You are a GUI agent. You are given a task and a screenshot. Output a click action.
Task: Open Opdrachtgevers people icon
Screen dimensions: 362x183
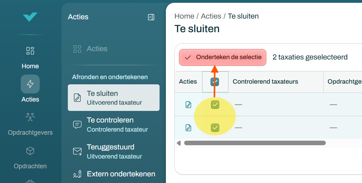30,117
